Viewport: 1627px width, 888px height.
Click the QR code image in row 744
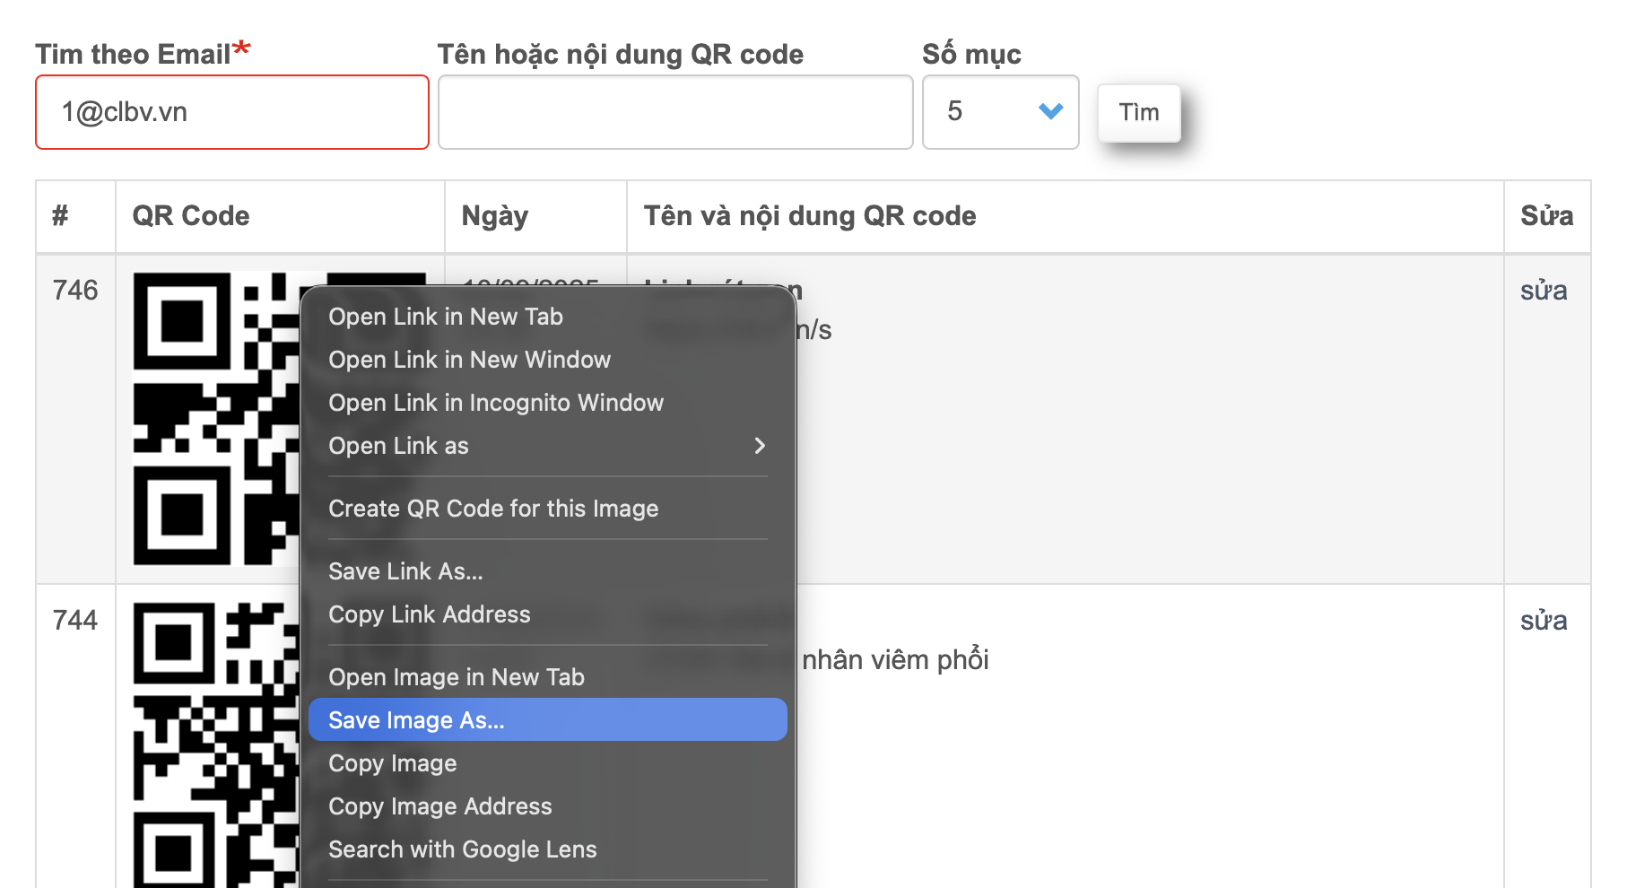pos(215,744)
